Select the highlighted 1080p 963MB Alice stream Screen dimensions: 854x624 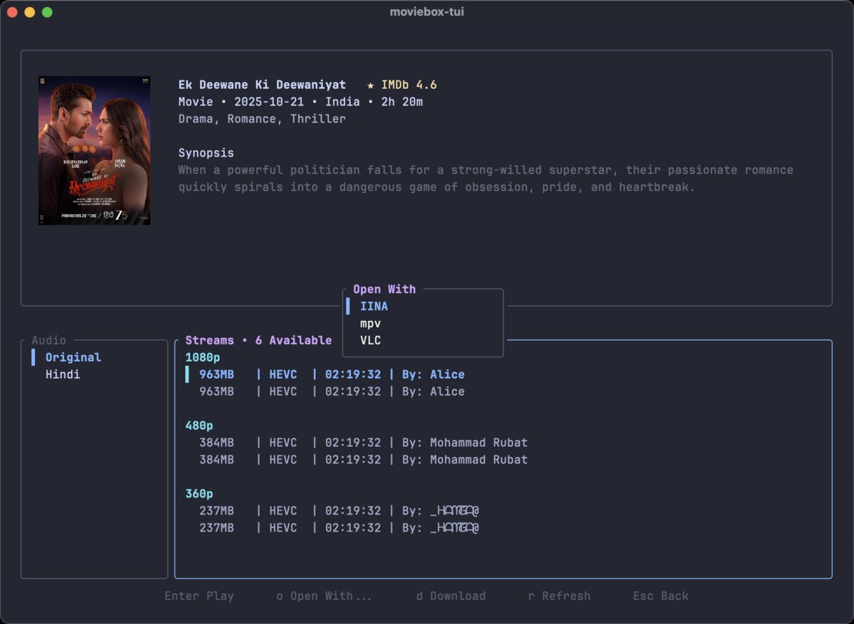332,374
